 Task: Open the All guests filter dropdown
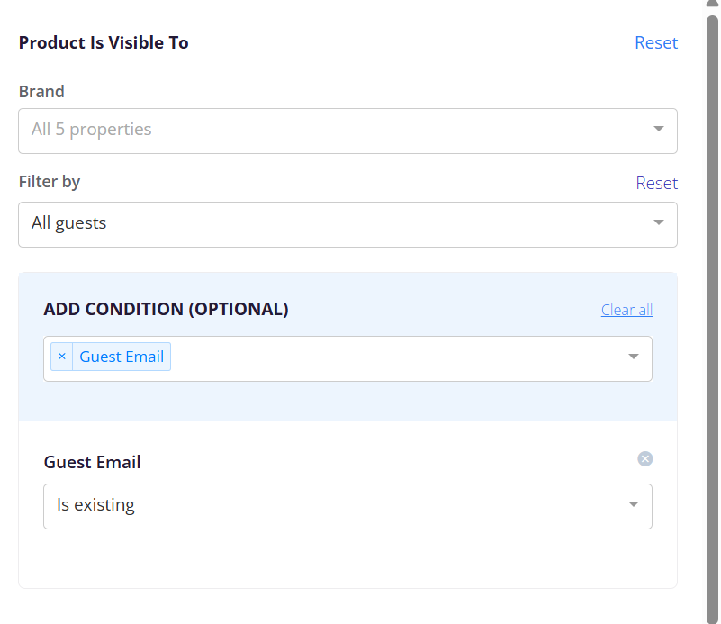coord(347,225)
